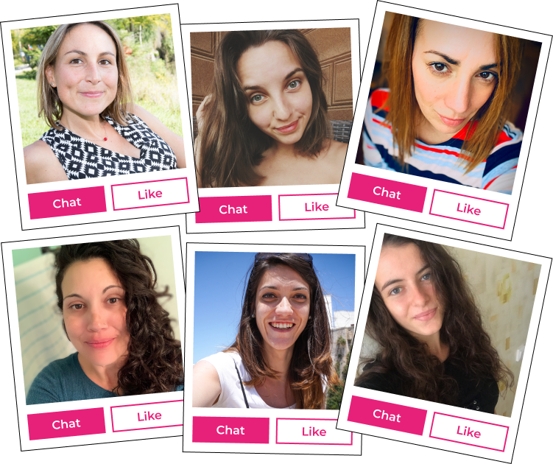This screenshot has height=464, width=553.
Task: Click Chat under the patterned-top outdoor photo
Action: coord(67,203)
